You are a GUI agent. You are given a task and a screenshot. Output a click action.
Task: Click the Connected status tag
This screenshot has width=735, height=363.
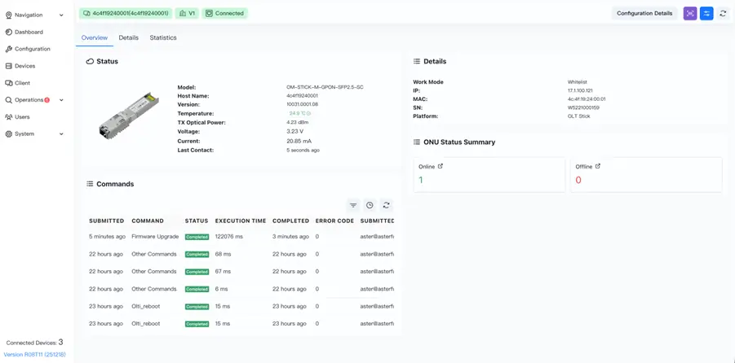coord(225,14)
